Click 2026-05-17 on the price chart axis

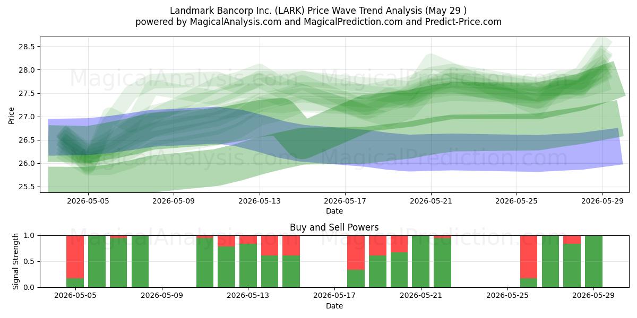tap(345, 201)
